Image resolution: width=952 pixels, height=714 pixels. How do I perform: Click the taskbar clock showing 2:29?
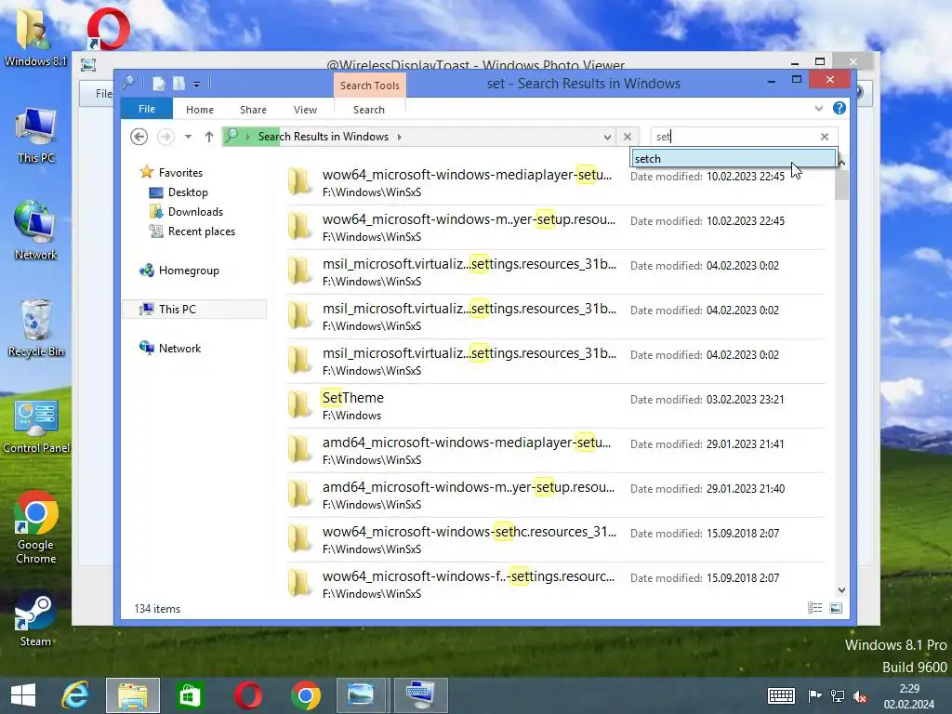tap(909, 695)
